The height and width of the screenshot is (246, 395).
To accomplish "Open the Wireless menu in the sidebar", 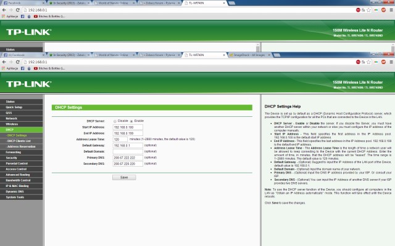I will 22,124.
